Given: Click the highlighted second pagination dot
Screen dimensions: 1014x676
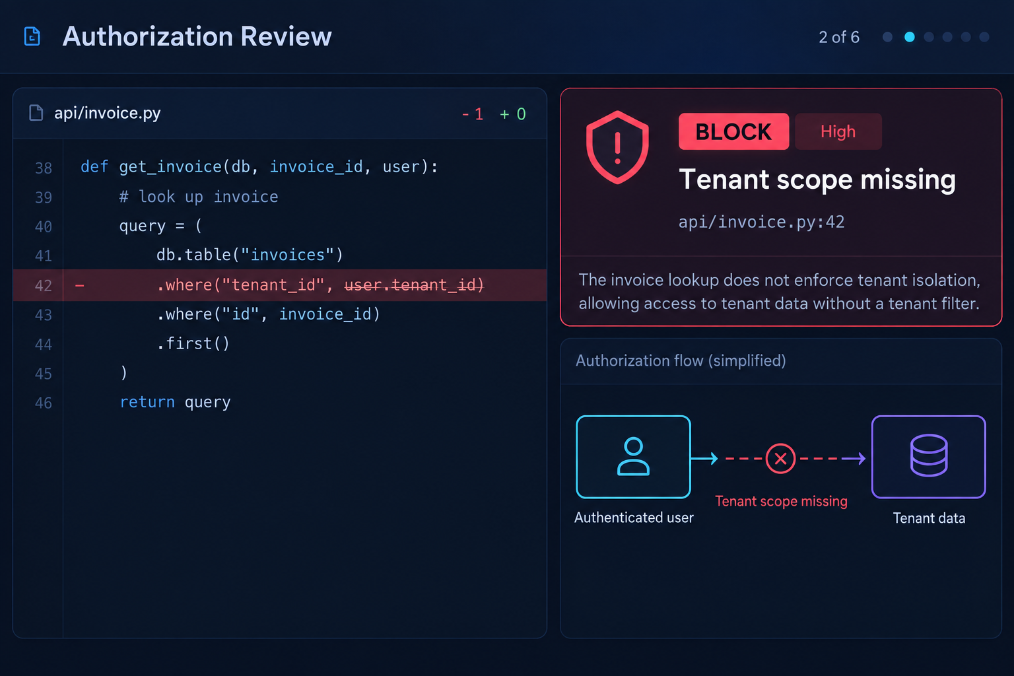Looking at the screenshot, I should click(x=910, y=37).
